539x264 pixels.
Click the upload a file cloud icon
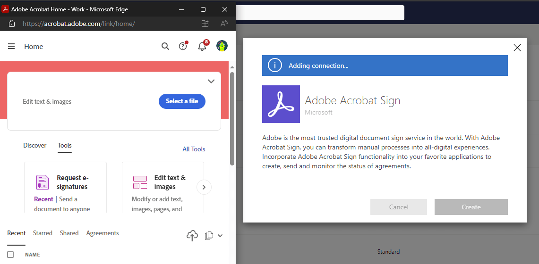[x=192, y=236]
